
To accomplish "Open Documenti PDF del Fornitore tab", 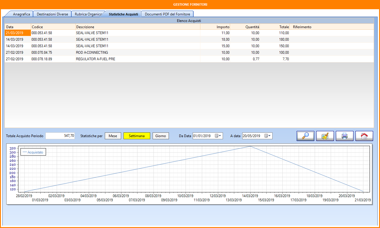I will click(x=167, y=14).
